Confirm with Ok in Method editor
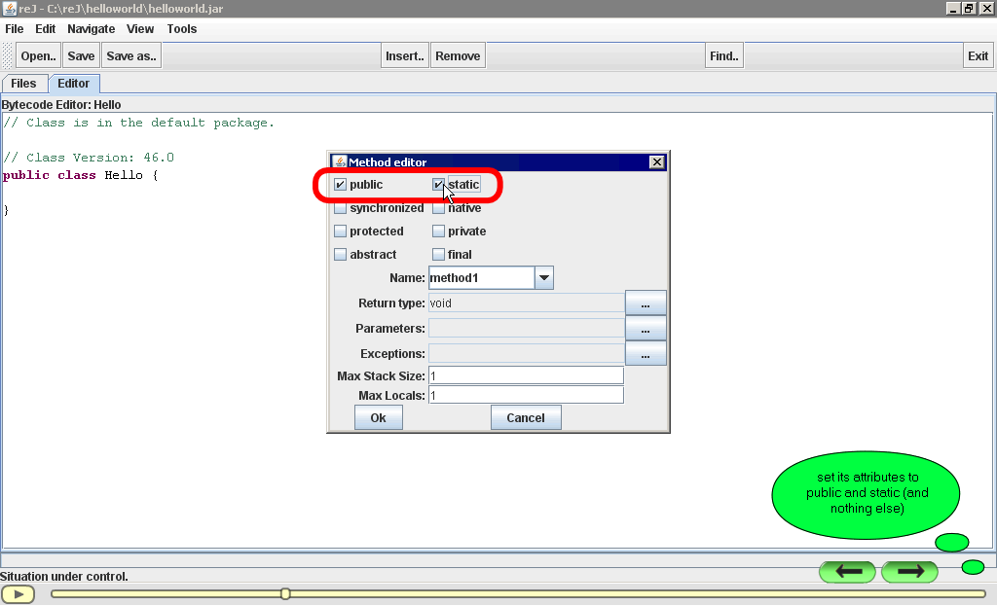This screenshot has height=606, width=997. click(379, 417)
